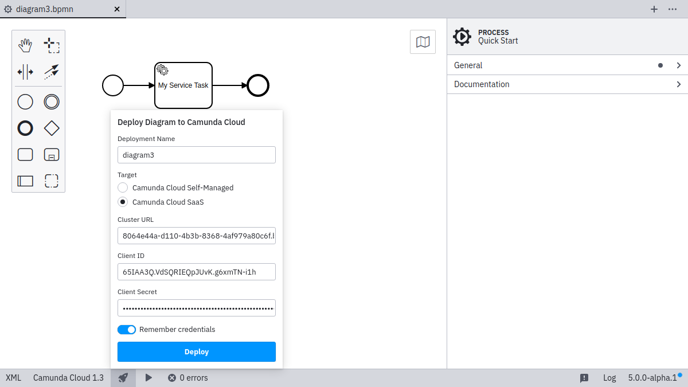688x387 pixels.
Task: Open the XML view
Action: pyautogui.click(x=13, y=377)
